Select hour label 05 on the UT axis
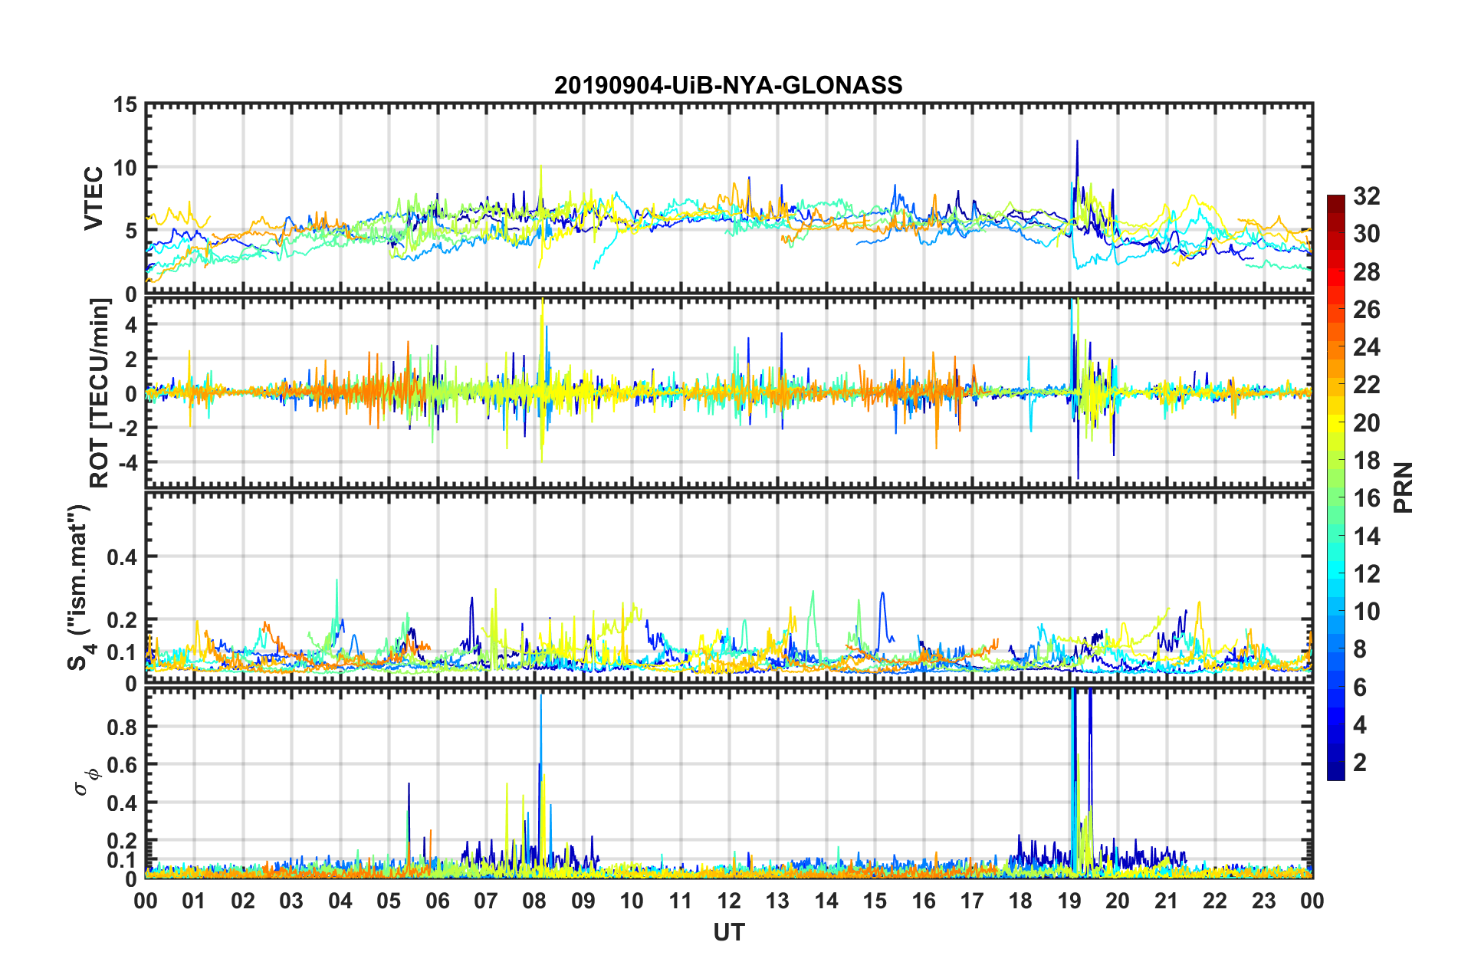Image resolution: width=1458 pixels, height=975 pixels. point(389,901)
